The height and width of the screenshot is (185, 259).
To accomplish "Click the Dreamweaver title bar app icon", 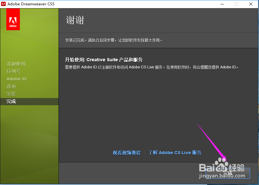I will [x=3, y=4].
